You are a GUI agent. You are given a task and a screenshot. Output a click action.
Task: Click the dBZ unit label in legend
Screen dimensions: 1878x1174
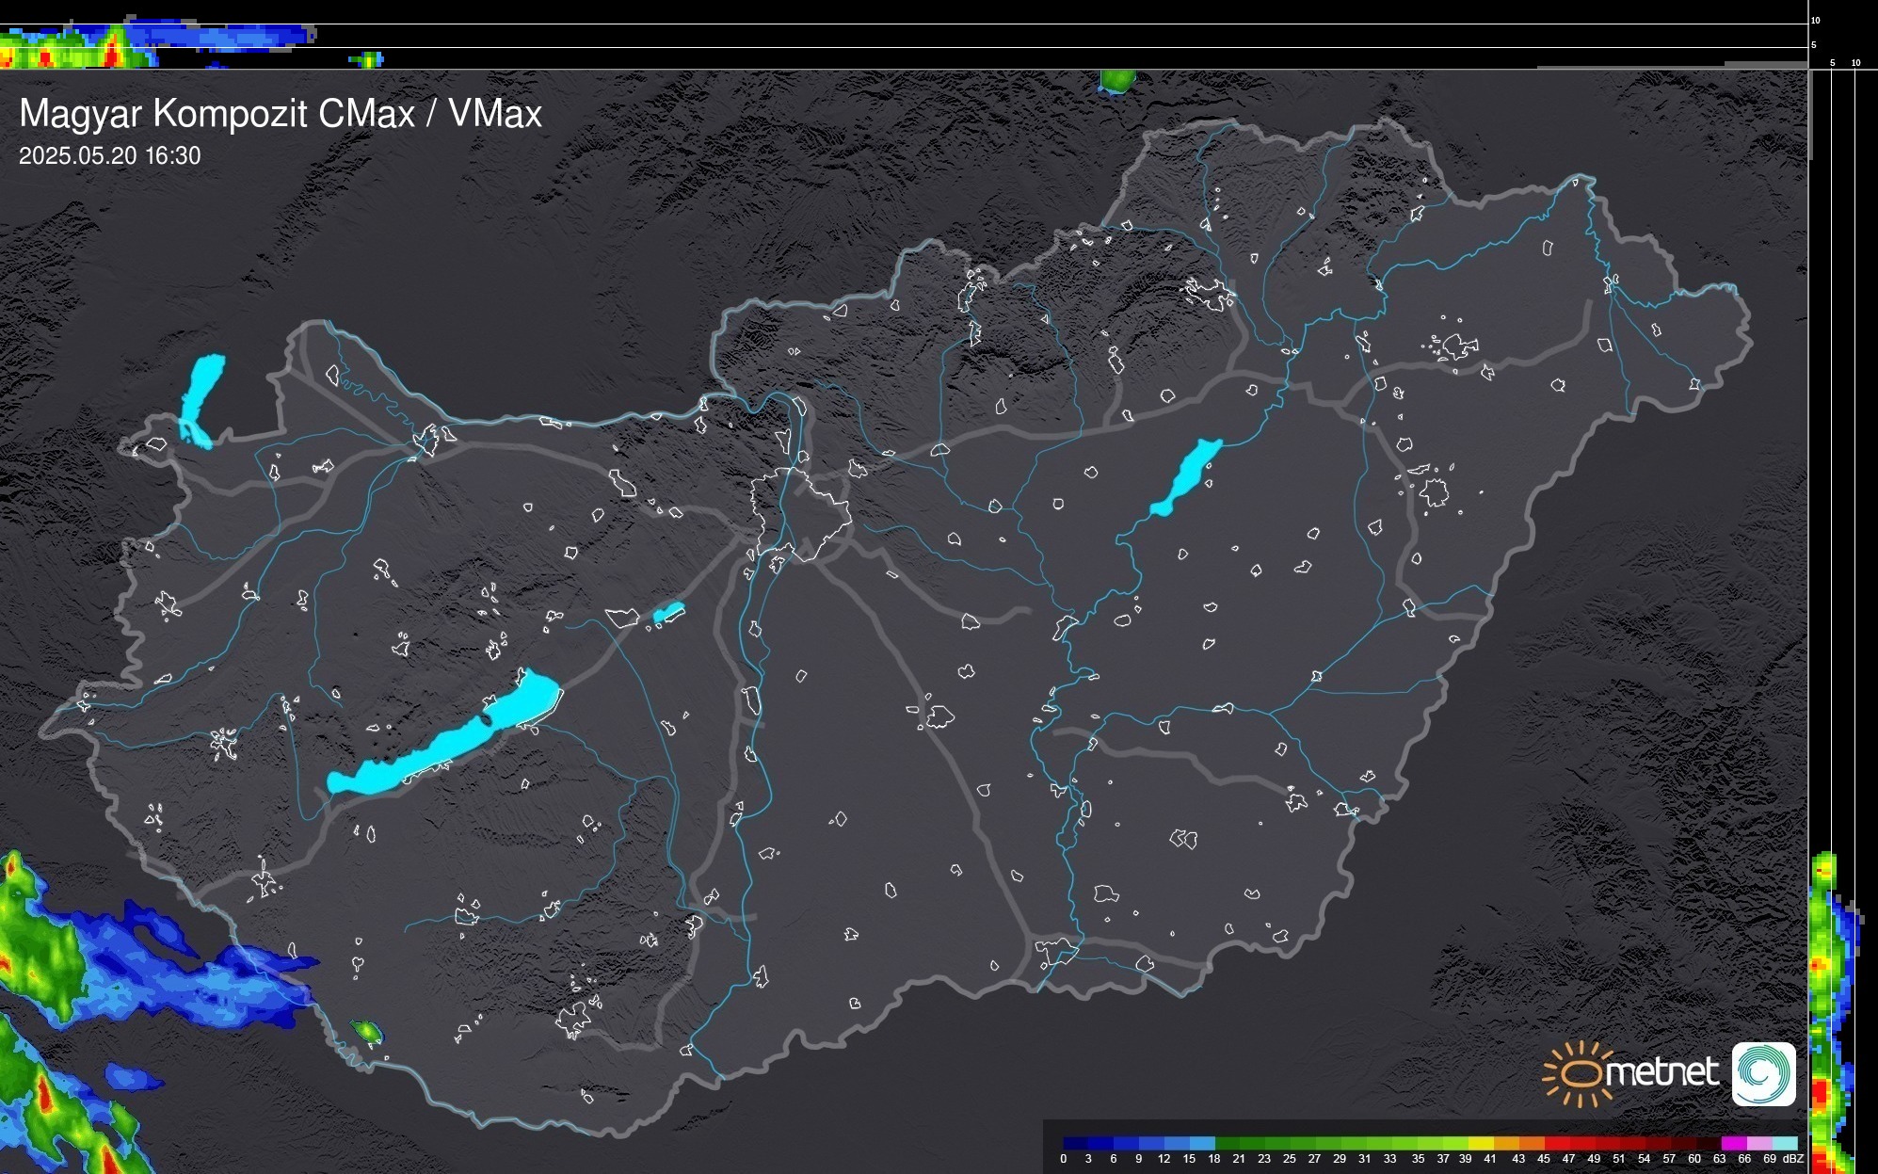(x=1793, y=1159)
